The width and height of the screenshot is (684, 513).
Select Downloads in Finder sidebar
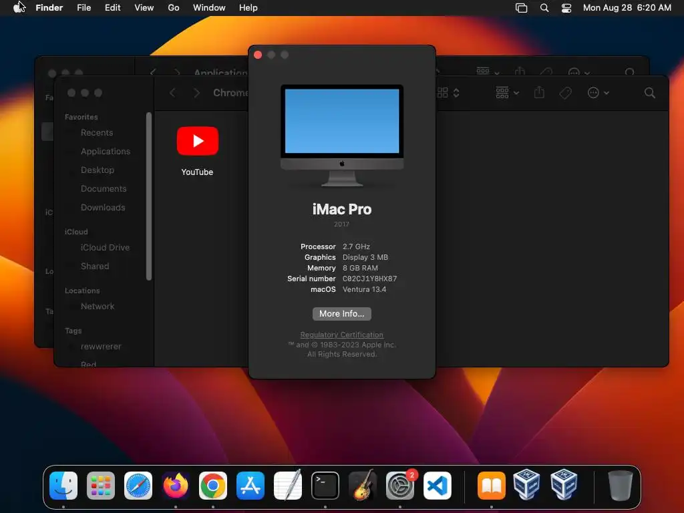[103, 208]
